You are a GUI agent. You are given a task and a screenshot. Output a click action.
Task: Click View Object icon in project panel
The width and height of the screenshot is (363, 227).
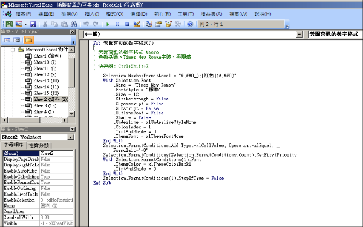pyautogui.click(x=17, y=40)
